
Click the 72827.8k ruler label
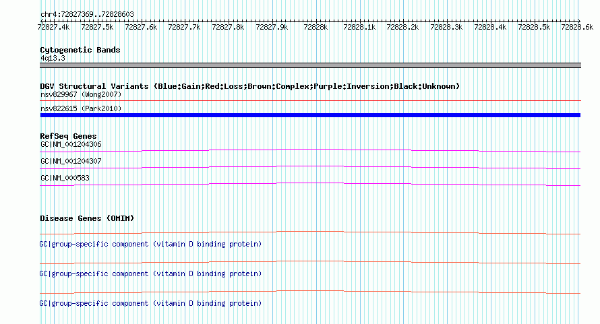click(x=228, y=27)
